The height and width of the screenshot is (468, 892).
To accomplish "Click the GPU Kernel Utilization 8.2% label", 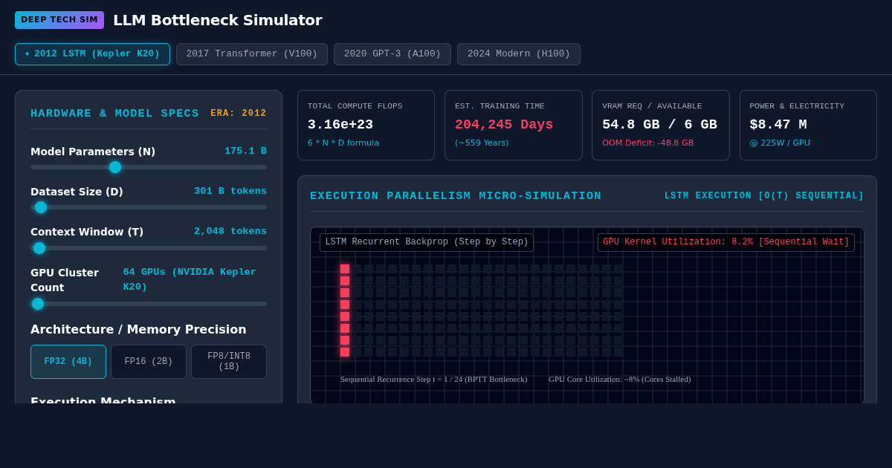I will pos(726,242).
